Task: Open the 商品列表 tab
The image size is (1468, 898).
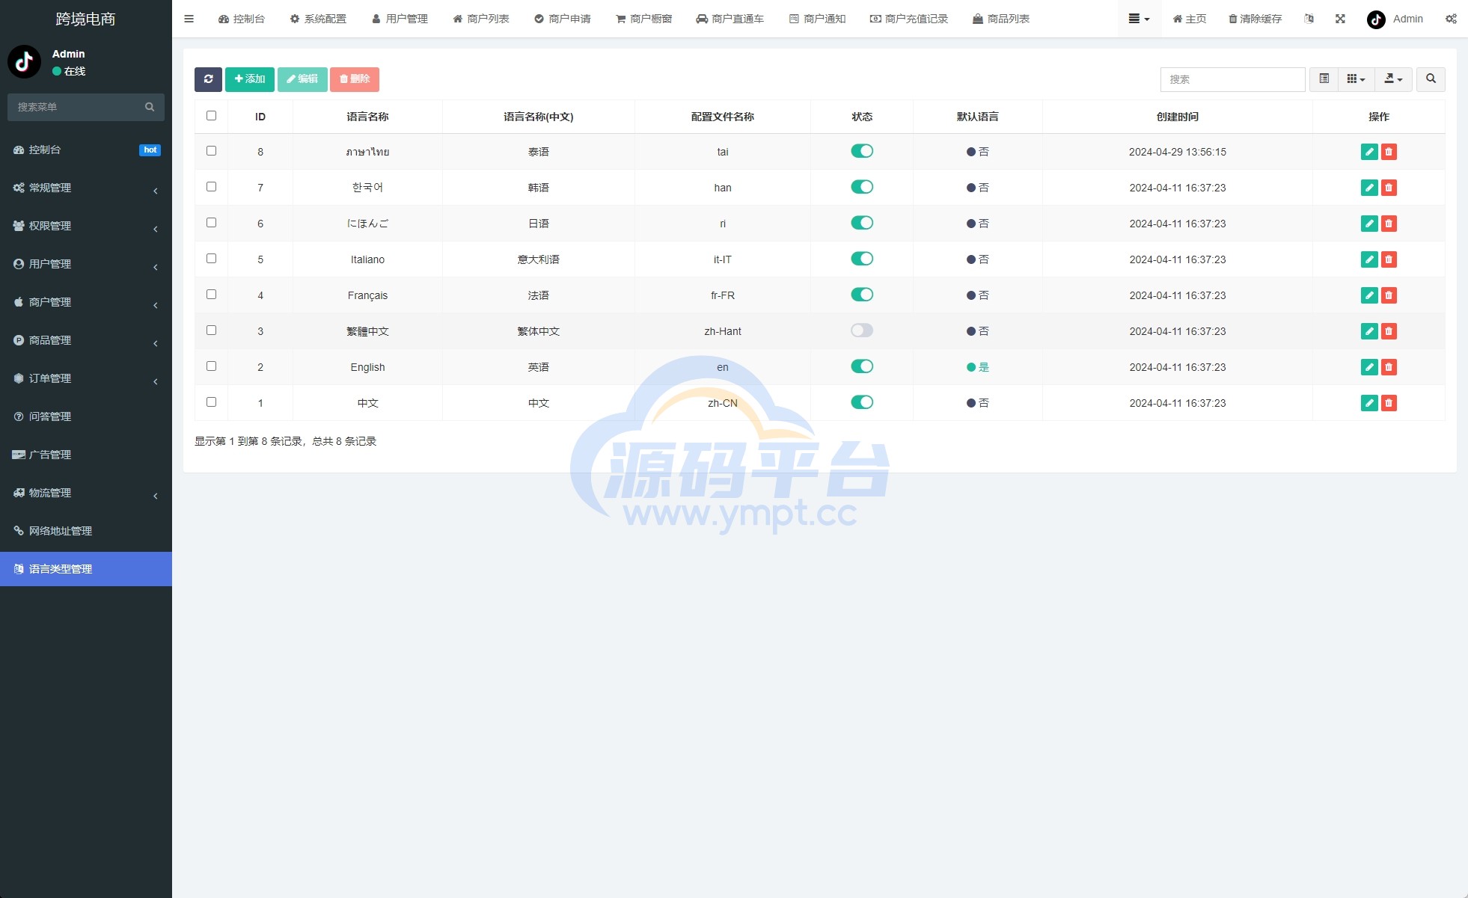Action: (x=1001, y=19)
